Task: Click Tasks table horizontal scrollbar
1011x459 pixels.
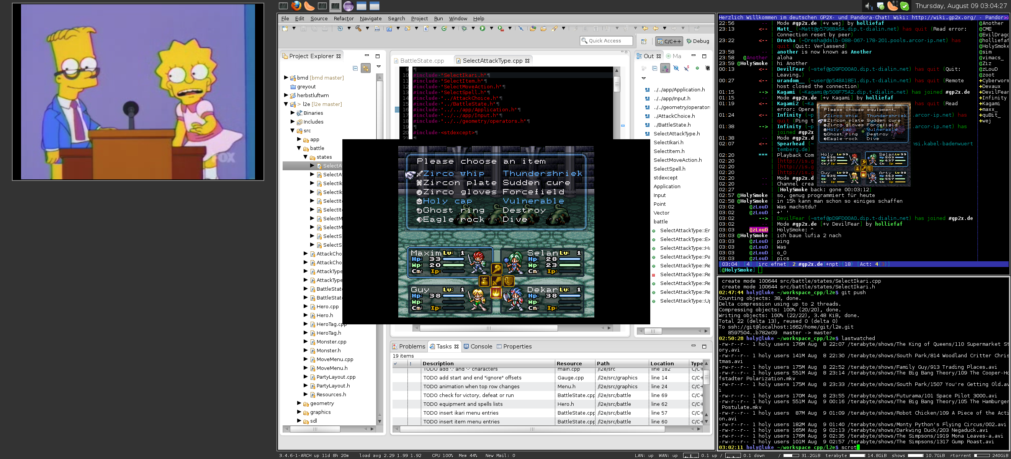Action: coord(533,429)
